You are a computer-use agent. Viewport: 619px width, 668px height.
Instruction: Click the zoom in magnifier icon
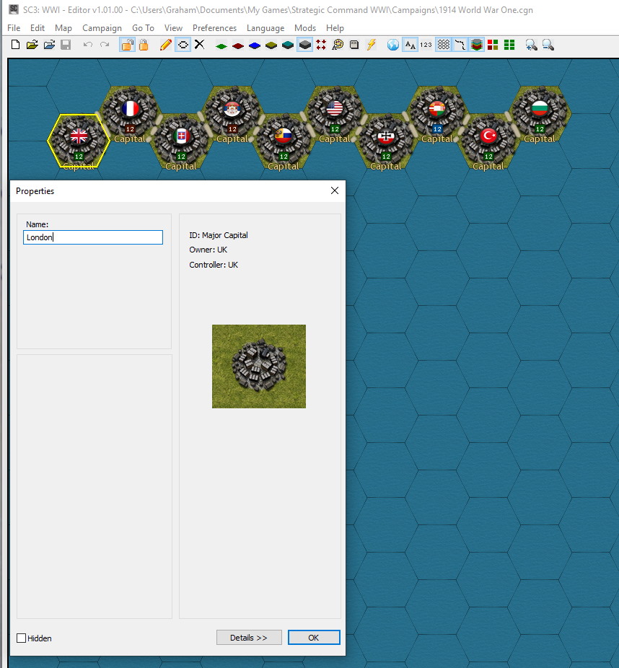[531, 45]
